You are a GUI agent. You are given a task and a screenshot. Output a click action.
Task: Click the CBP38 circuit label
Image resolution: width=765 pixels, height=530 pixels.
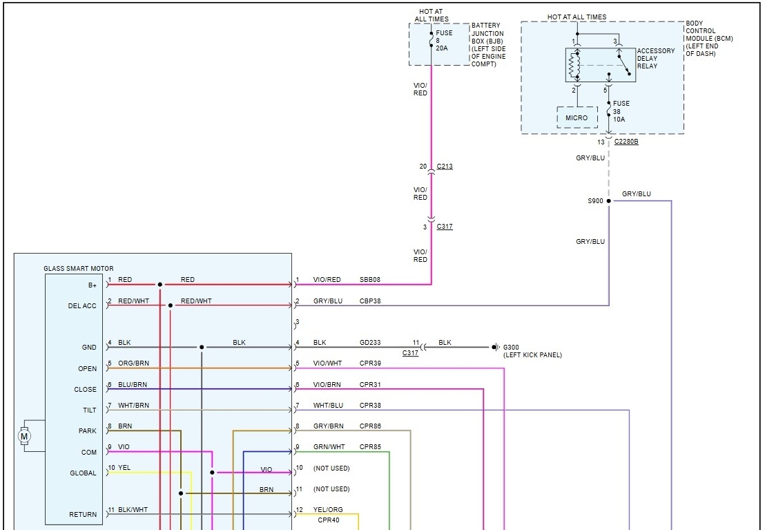(370, 301)
